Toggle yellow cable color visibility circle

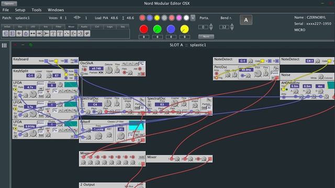pyautogui.click(x=157, y=18)
